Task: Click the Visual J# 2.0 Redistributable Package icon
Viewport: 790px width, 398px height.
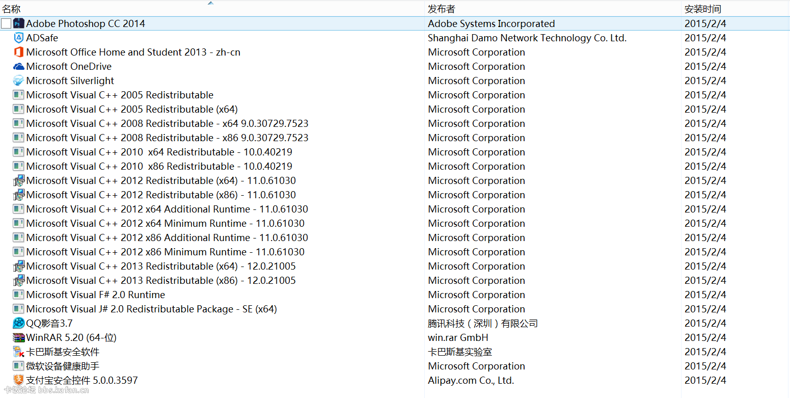Action: click(x=19, y=309)
